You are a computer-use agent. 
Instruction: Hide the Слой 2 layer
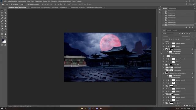click(x=163, y=56)
